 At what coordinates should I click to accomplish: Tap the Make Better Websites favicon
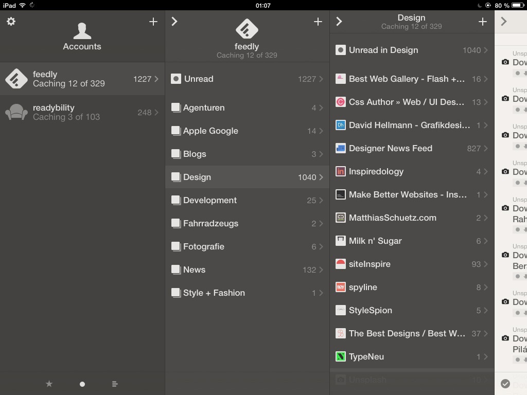coord(341,194)
